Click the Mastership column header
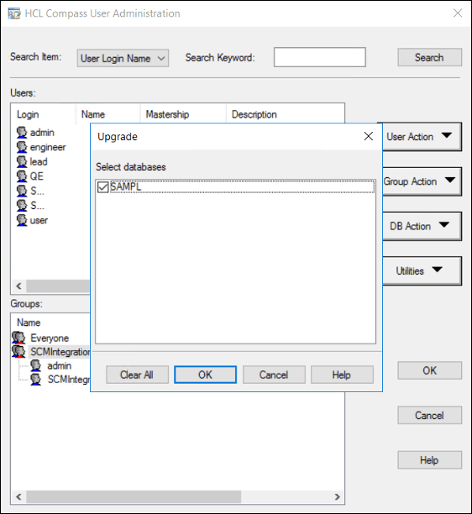The width and height of the screenshot is (472, 514). (183, 114)
